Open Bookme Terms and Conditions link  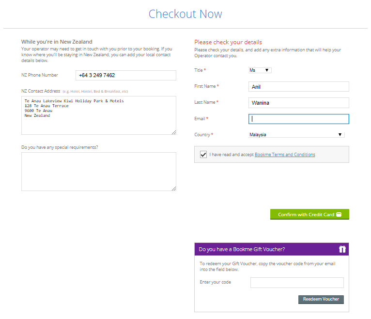click(285, 154)
